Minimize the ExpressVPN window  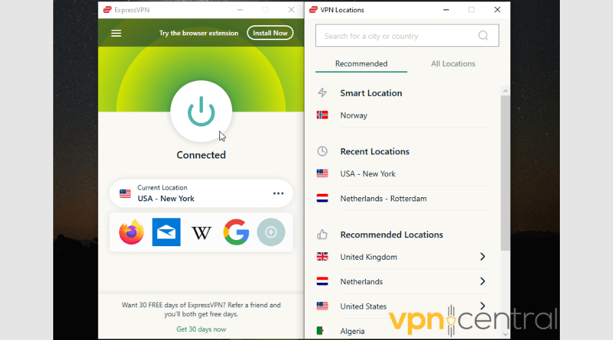point(240,10)
